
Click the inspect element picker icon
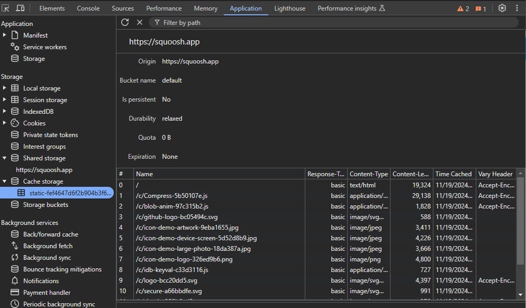click(6, 8)
